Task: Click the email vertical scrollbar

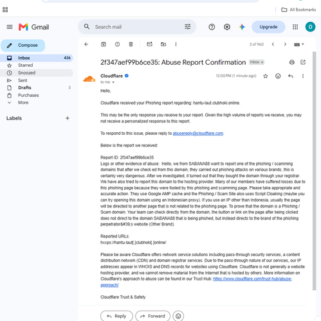Action: (x=314, y=171)
